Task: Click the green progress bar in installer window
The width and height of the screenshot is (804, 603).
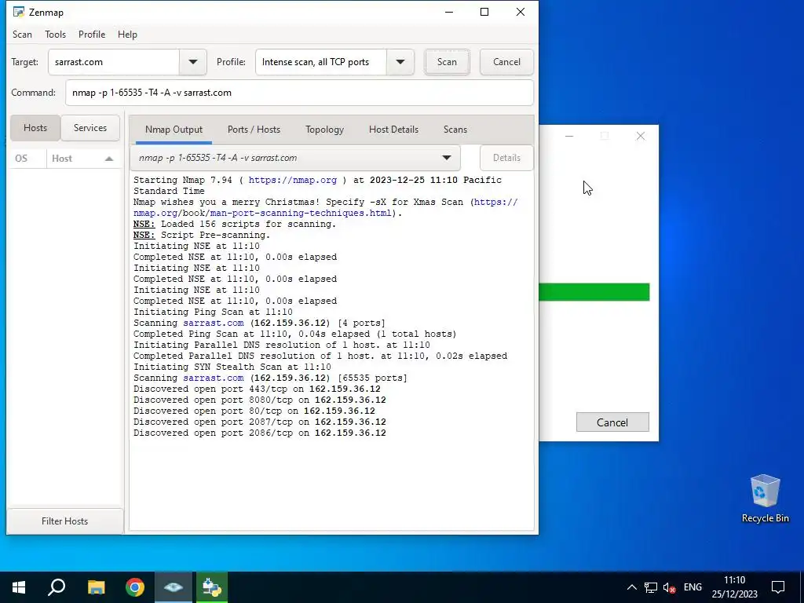Action: pyautogui.click(x=594, y=292)
